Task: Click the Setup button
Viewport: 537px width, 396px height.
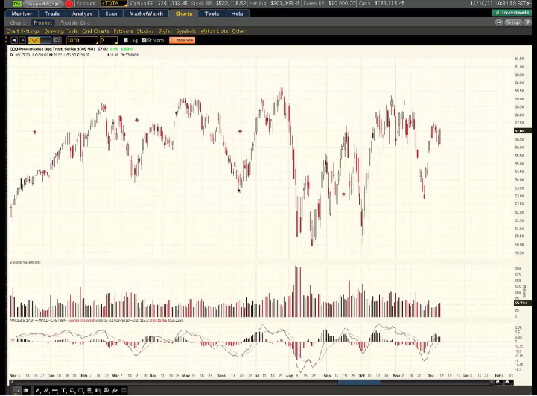Action: coord(512,22)
